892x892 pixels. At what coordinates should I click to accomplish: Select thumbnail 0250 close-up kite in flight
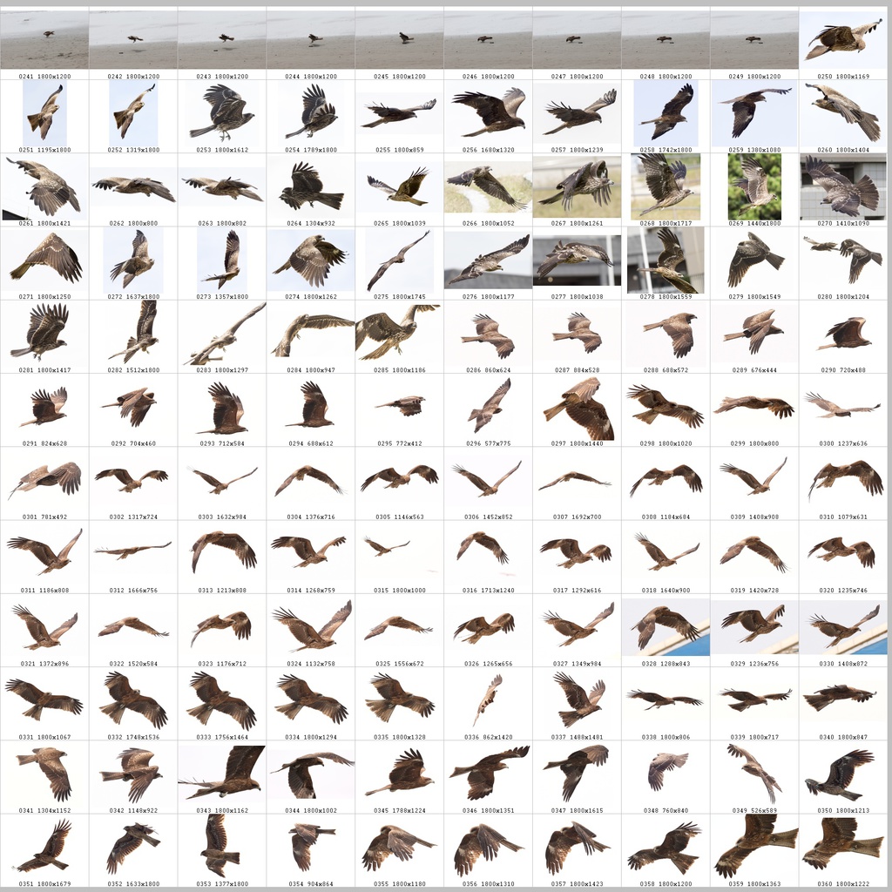click(843, 40)
